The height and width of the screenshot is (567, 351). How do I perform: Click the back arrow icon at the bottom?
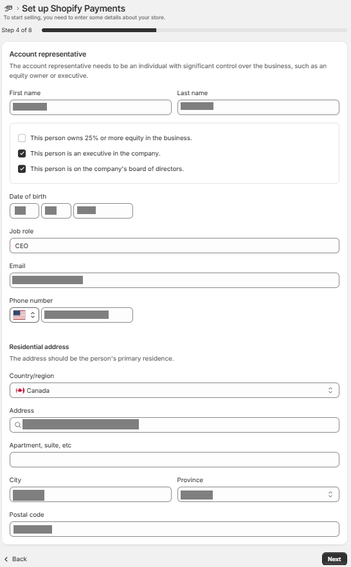[6, 559]
